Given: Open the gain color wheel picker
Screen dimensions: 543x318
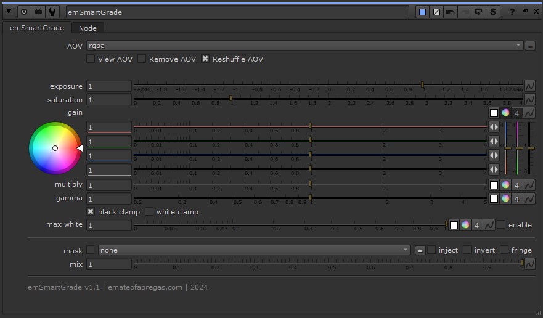Looking at the screenshot, I should [x=505, y=113].
